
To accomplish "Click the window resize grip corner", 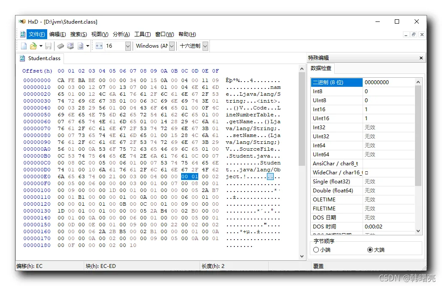I will point(424,268).
